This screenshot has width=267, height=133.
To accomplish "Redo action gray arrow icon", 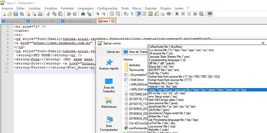I will 75,14.
